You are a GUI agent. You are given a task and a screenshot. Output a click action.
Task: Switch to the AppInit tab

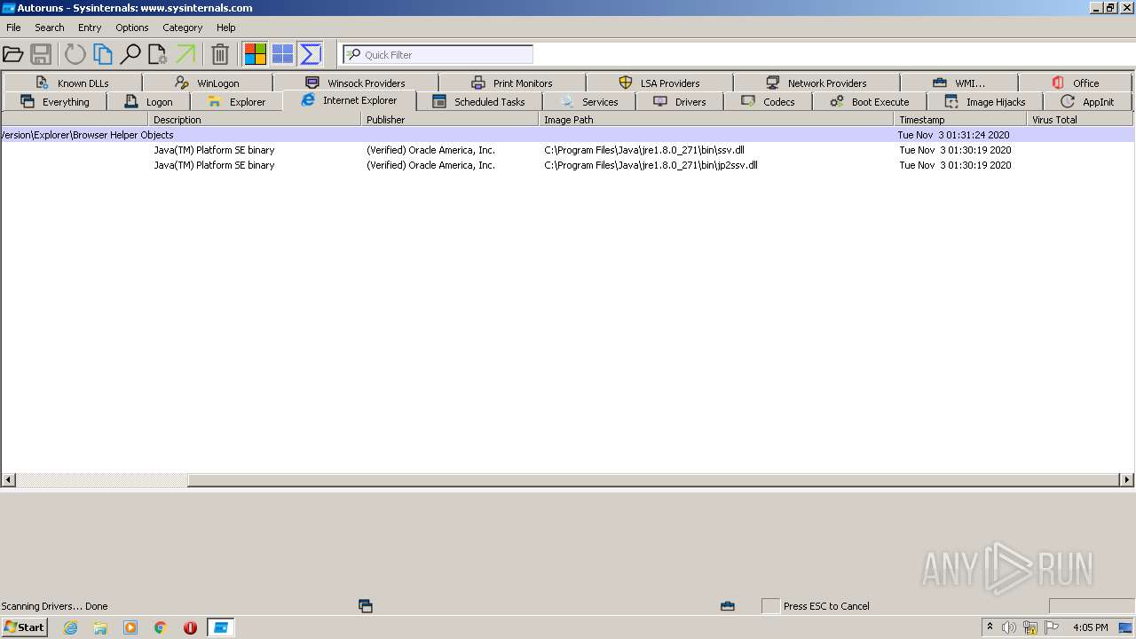point(1087,101)
